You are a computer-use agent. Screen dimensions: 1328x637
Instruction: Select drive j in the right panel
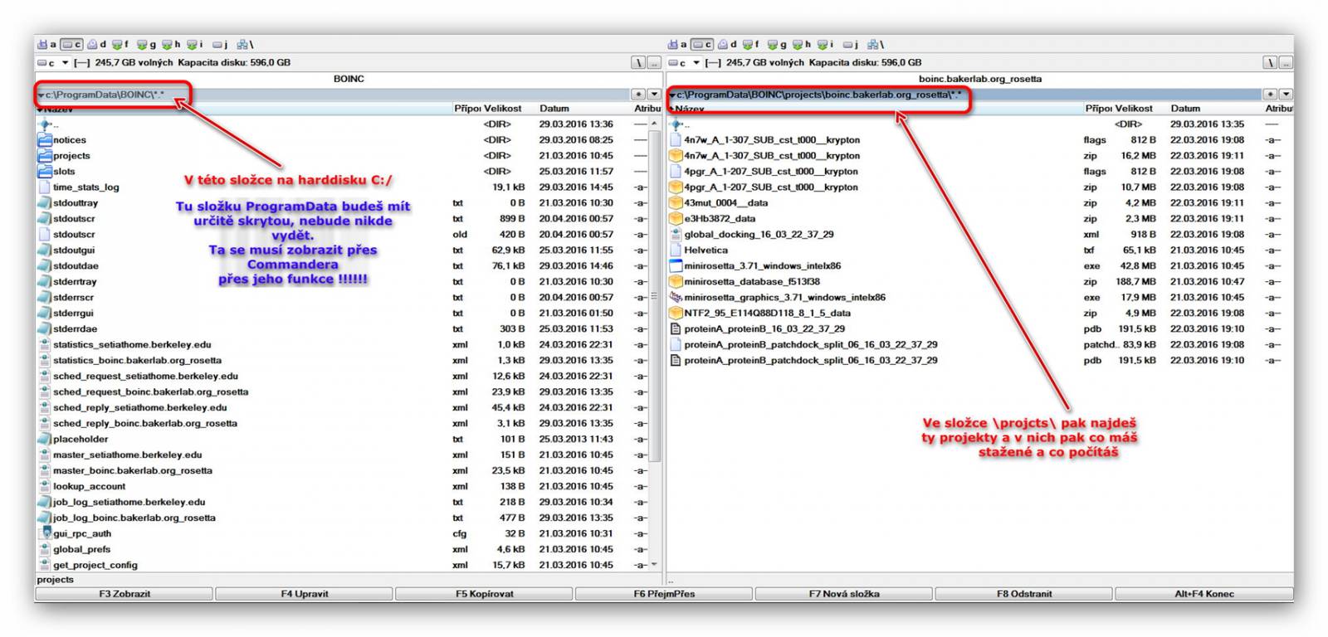(851, 45)
